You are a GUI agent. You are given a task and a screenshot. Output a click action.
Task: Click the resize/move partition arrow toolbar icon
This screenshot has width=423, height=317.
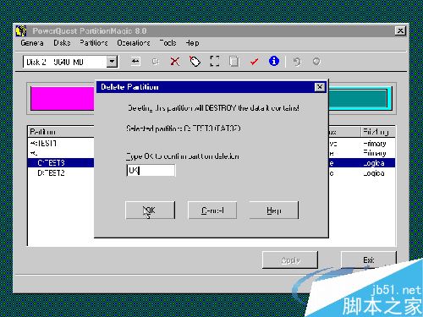135,61
